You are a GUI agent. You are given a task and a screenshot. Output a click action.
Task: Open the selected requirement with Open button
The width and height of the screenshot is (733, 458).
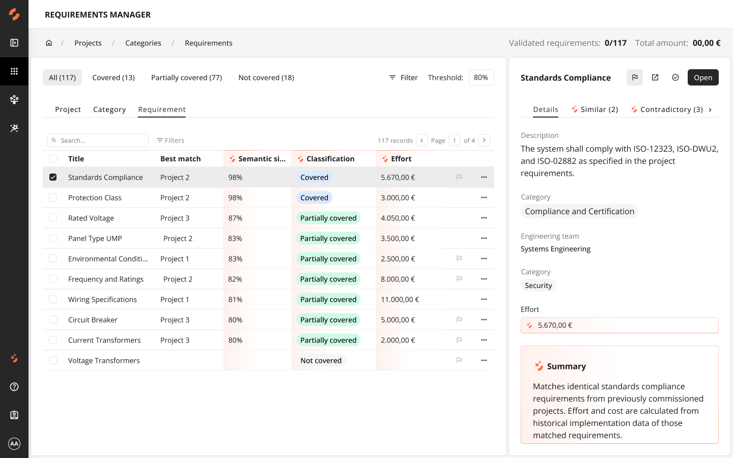click(x=703, y=77)
